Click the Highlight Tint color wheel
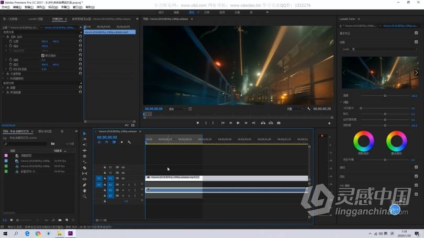This screenshot has height=238, width=424. tap(396, 141)
